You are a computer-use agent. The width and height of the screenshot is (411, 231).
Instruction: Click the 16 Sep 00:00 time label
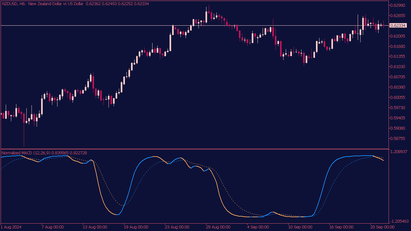coord(342,227)
